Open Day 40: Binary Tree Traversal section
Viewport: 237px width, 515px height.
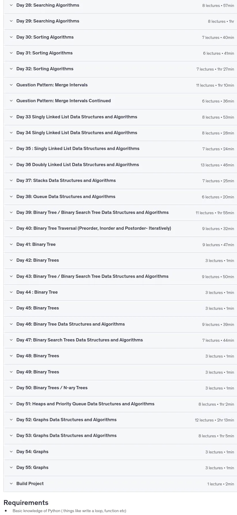point(120,229)
